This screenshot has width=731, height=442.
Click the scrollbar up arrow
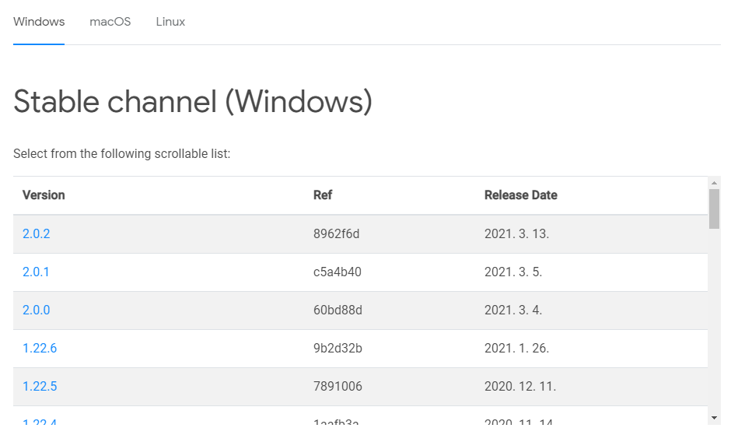click(x=714, y=183)
